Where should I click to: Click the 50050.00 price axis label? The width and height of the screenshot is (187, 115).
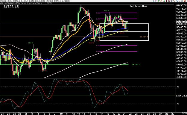(x=181, y=55)
